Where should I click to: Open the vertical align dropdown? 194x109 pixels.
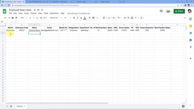(110, 18)
